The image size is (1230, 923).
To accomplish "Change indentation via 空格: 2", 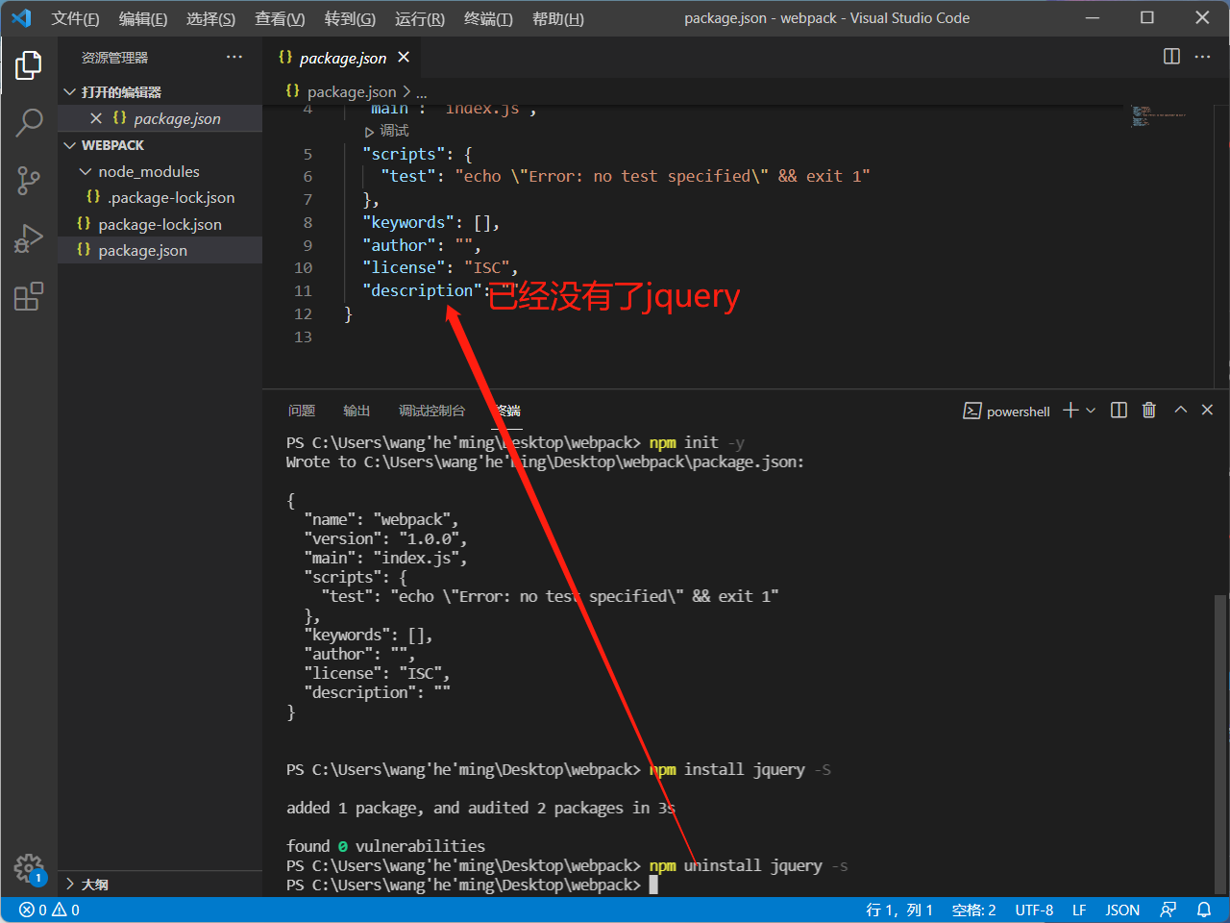I will [973, 910].
